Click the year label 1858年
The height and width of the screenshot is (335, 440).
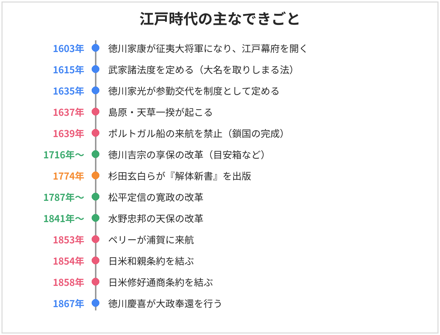[x=69, y=282]
